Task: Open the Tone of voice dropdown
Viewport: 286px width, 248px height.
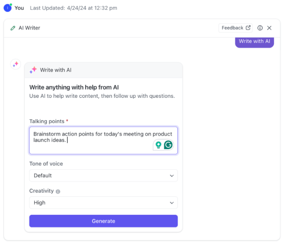Action: [103, 176]
